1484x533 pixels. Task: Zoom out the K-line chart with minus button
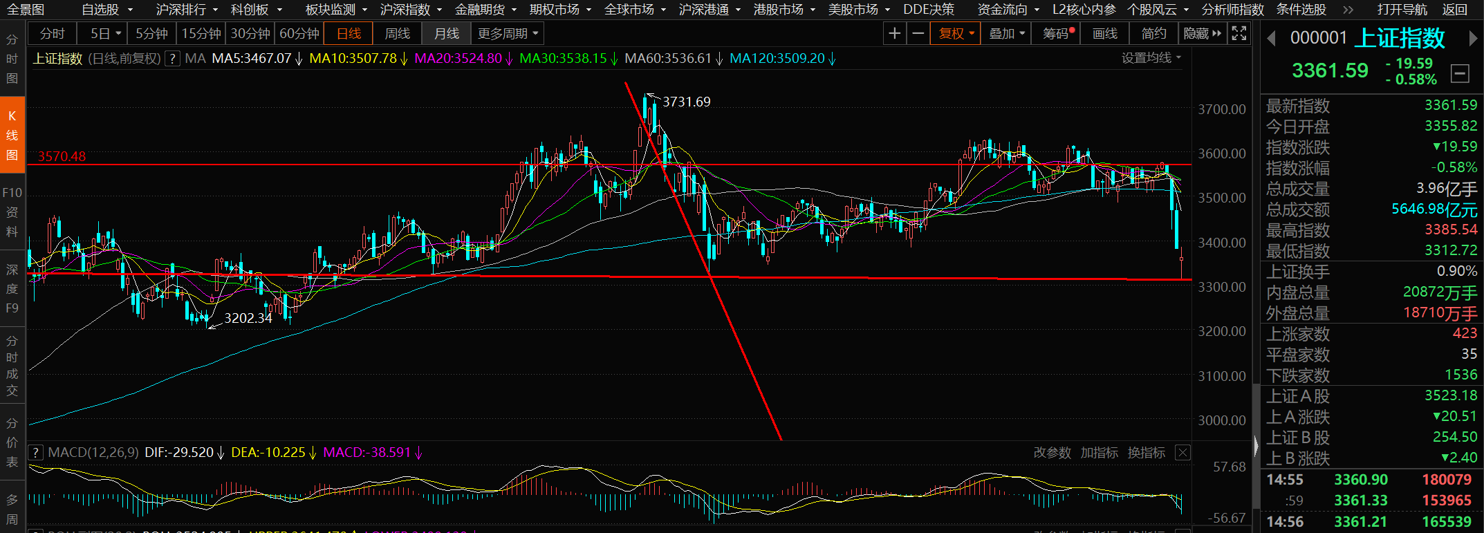pyautogui.click(x=918, y=33)
